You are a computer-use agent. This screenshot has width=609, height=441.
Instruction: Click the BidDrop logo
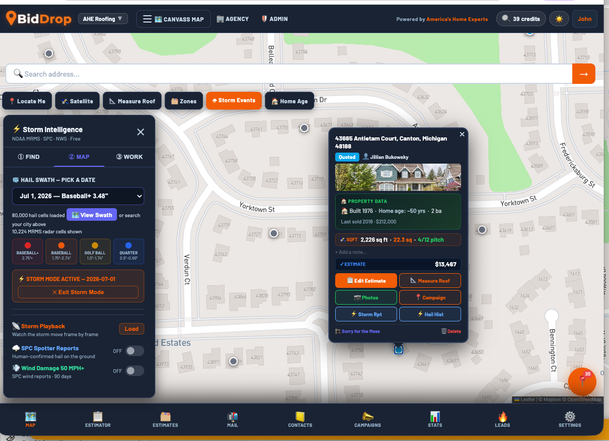coord(38,18)
